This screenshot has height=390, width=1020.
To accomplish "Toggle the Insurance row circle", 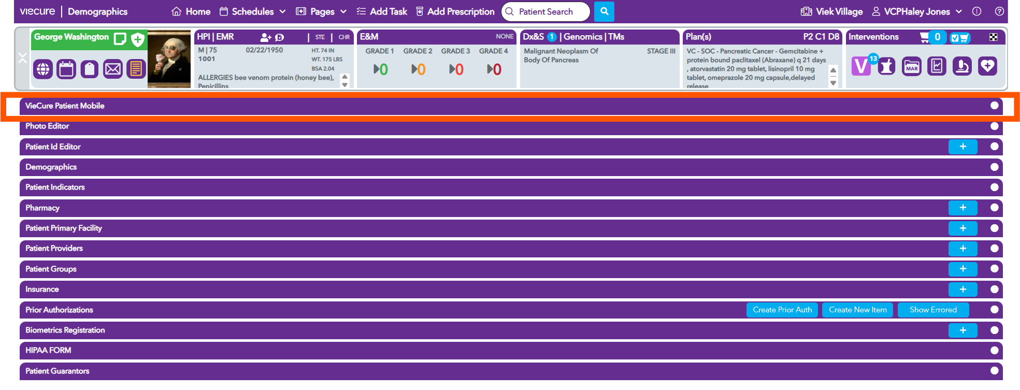I will 994,289.
